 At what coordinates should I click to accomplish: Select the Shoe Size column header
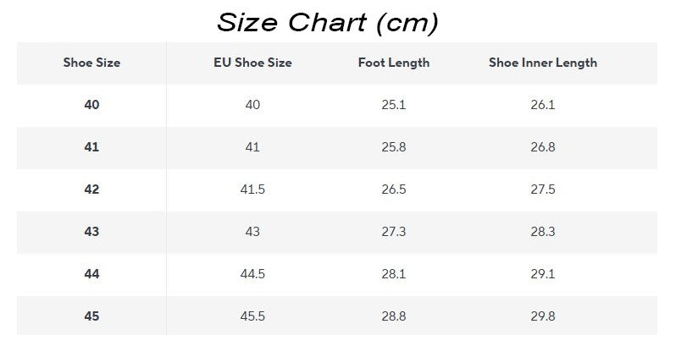coord(91,63)
